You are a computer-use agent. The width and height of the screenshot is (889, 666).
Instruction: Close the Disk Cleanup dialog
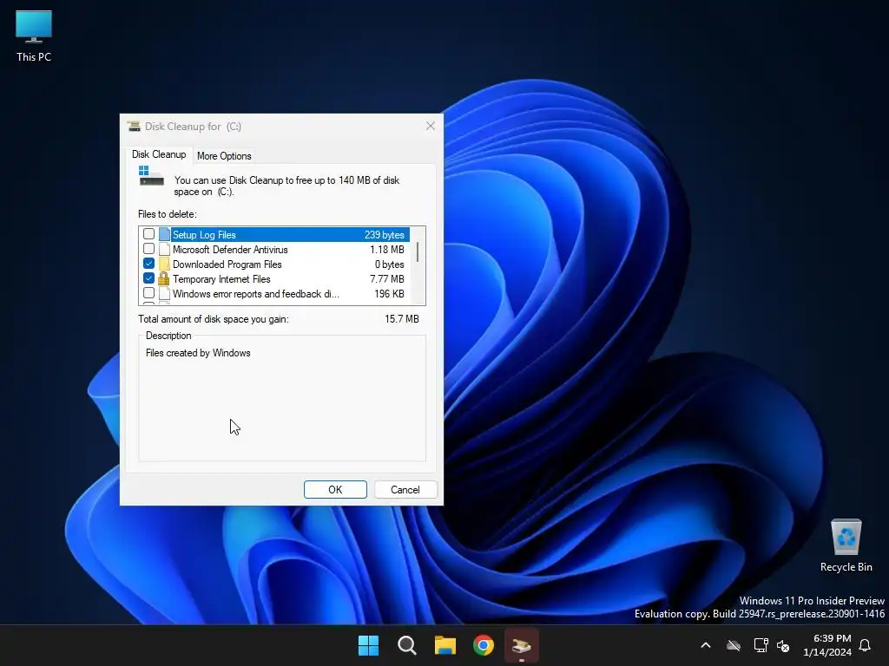pos(431,126)
